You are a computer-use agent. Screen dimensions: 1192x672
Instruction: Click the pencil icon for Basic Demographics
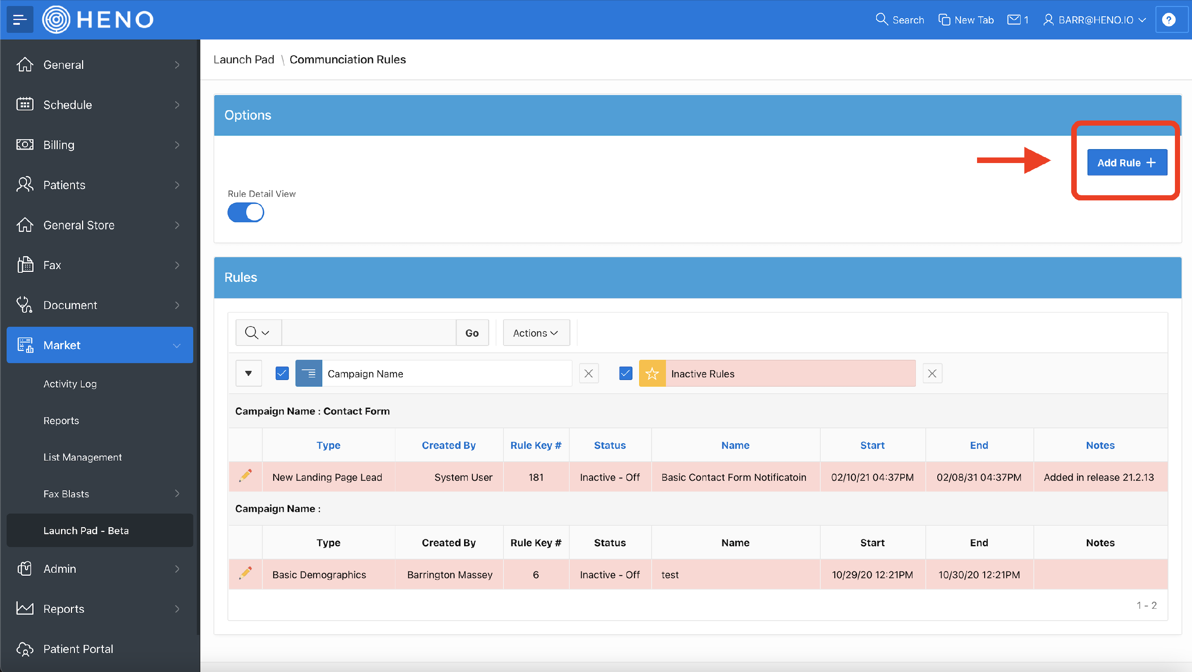246,573
